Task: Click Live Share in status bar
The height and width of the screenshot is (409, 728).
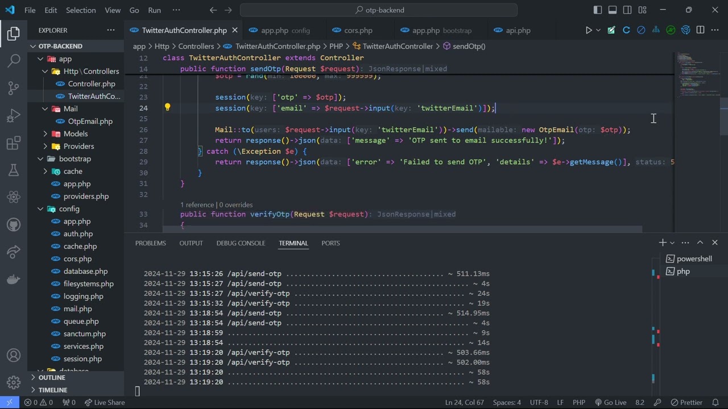Action: tap(105, 402)
